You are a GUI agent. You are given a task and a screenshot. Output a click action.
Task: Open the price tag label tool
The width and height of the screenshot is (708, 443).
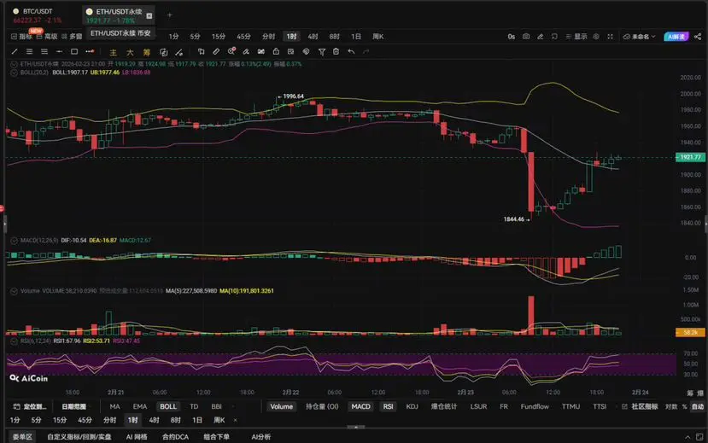(x=202, y=52)
